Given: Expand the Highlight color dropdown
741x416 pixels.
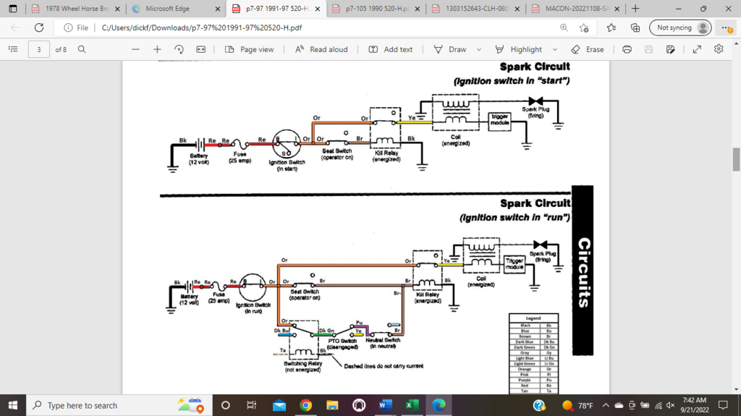Looking at the screenshot, I should click(555, 49).
